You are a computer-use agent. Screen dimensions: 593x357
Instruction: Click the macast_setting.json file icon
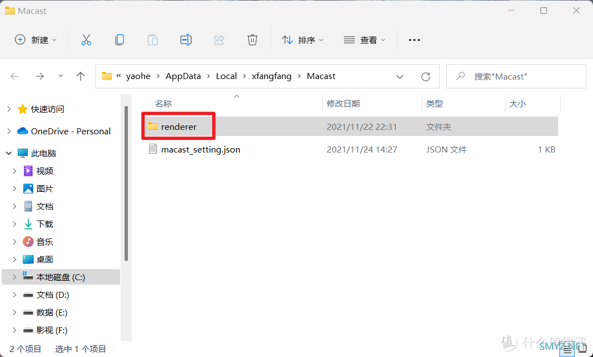(x=153, y=149)
